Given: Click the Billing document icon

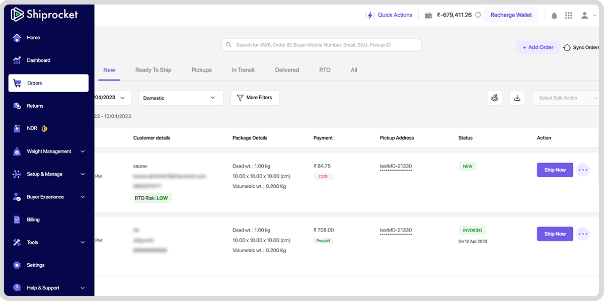Looking at the screenshot, I should 17,219.
